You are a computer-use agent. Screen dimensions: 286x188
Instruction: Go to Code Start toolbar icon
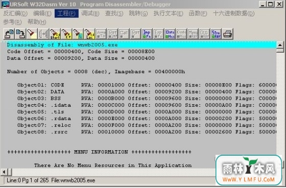55,34
